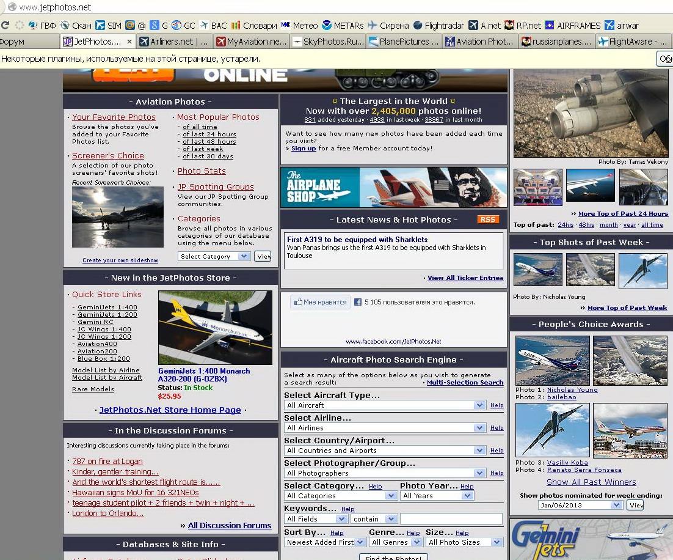Switch to the Airliners.net tab
Screen dimensions: 673x560
coord(174,41)
